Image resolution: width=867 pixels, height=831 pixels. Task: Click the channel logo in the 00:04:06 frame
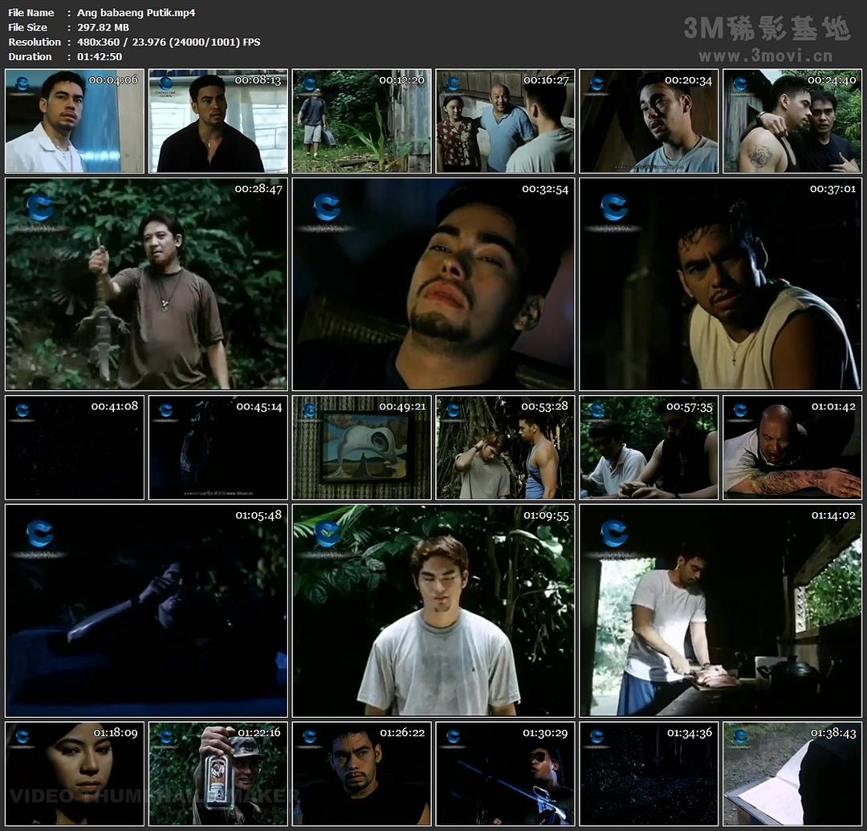22,84
